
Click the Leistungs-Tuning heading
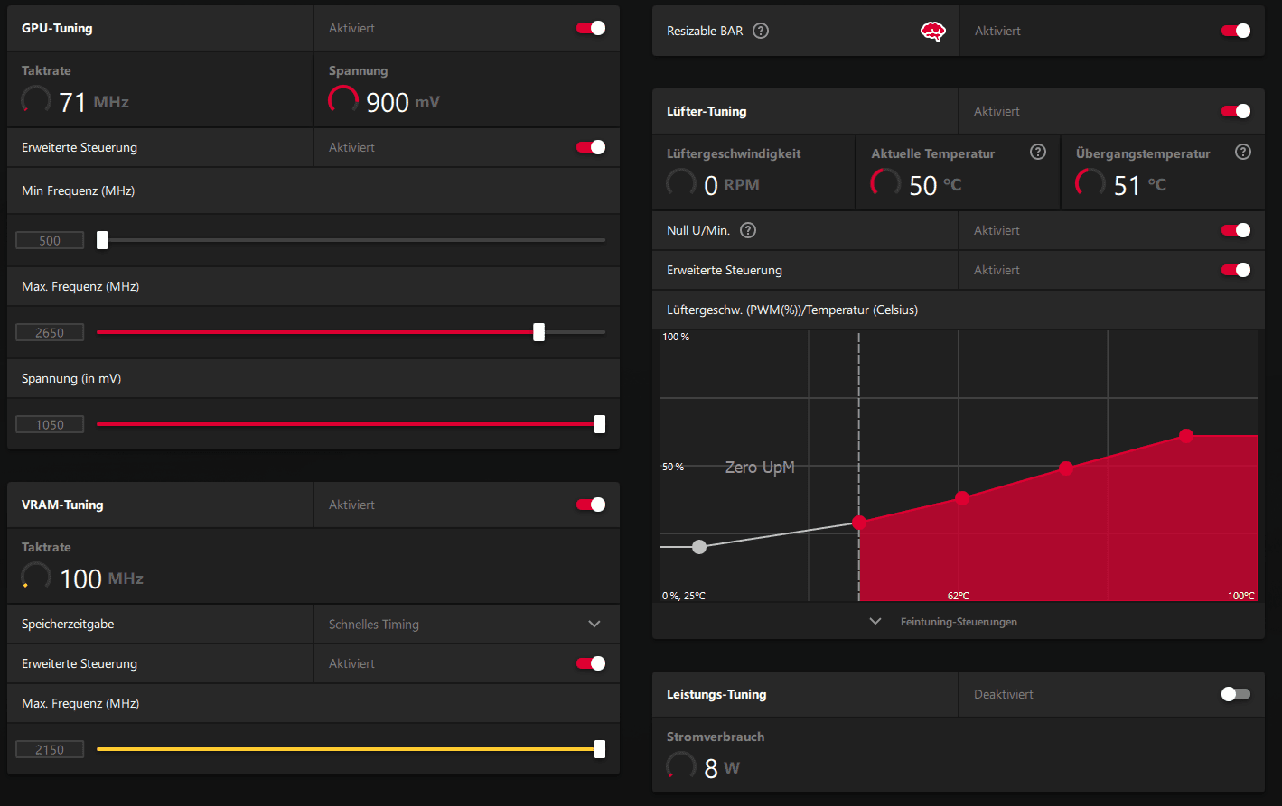click(716, 694)
